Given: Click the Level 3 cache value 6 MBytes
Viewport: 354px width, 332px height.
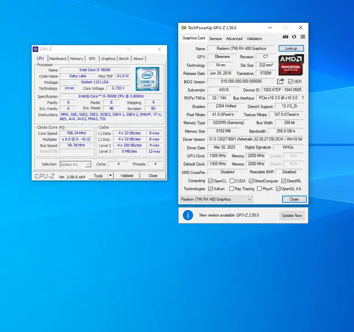Looking at the screenshot, I should (129, 151).
